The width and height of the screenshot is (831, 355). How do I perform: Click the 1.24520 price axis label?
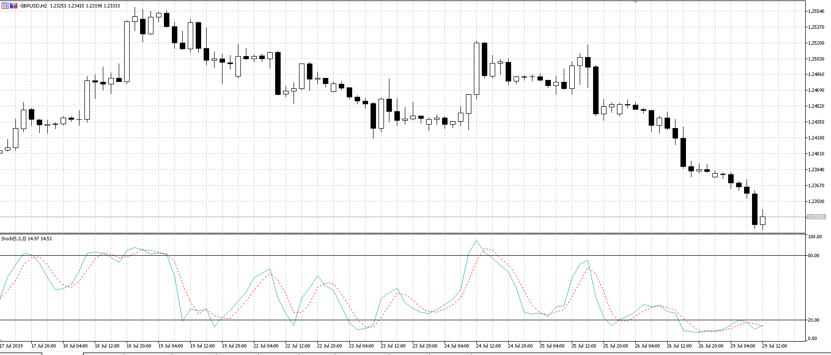(x=816, y=106)
